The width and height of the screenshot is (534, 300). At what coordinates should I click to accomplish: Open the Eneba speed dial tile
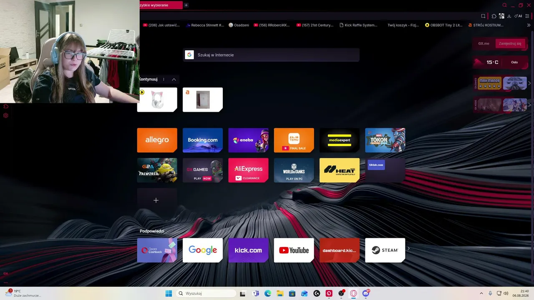pos(248,140)
